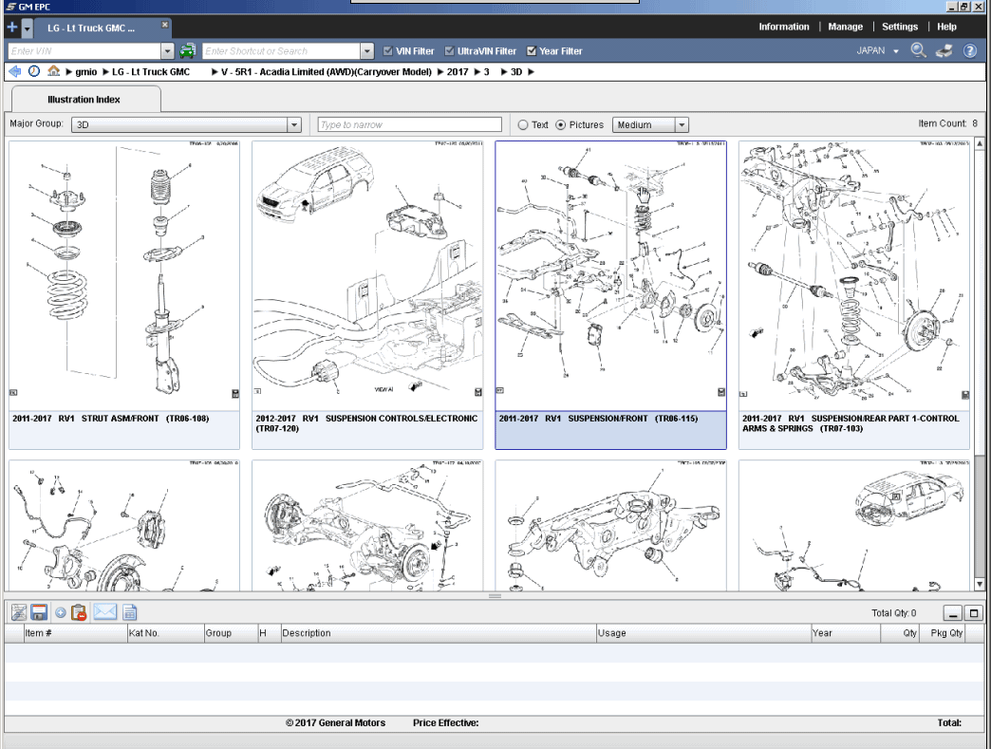Viewport: 991px width, 749px height.
Task: Open the Home screen icon
Action: pyautogui.click(x=53, y=70)
